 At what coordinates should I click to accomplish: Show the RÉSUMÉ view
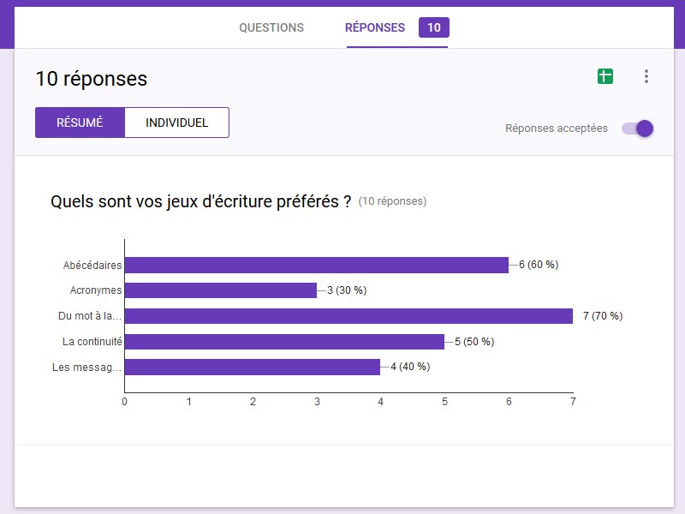[80, 123]
